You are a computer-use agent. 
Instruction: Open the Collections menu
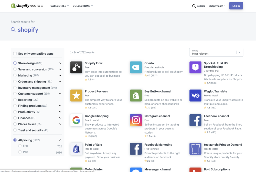[x=82, y=6]
